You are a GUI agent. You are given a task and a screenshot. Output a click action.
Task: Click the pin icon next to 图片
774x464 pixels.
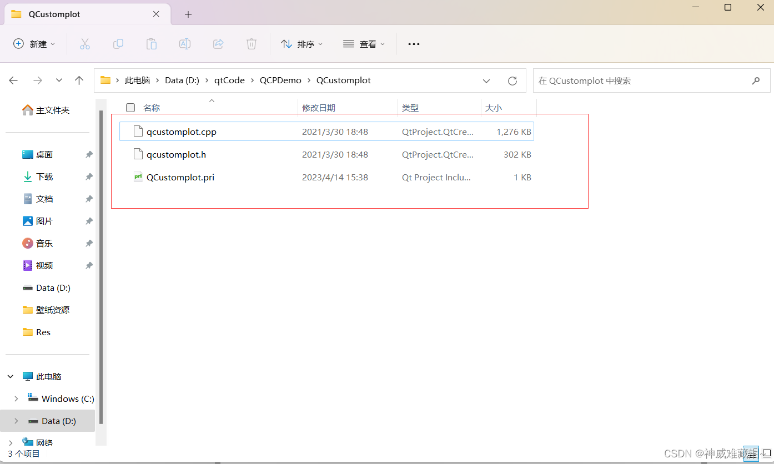click(x=89, y=221)
